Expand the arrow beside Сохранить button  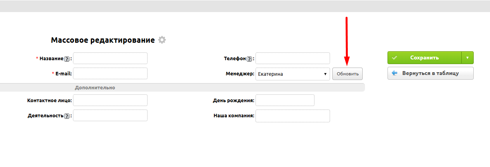click(x=467, y=58)
